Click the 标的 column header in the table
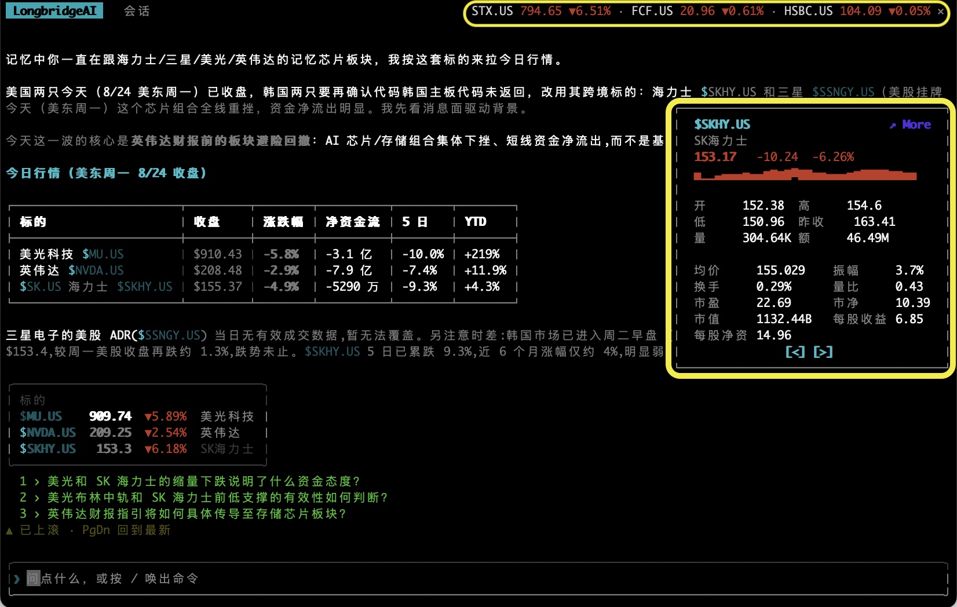 point(33,222)
